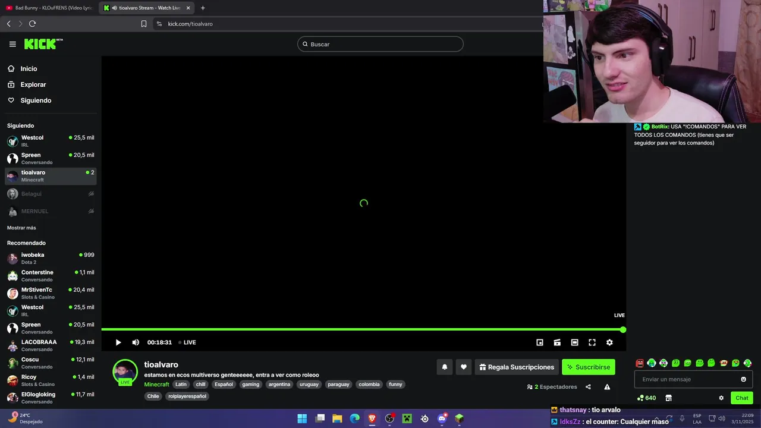Open the Siguiendo page
This screenshot has height=428, width=761.
tap(36, 100)
